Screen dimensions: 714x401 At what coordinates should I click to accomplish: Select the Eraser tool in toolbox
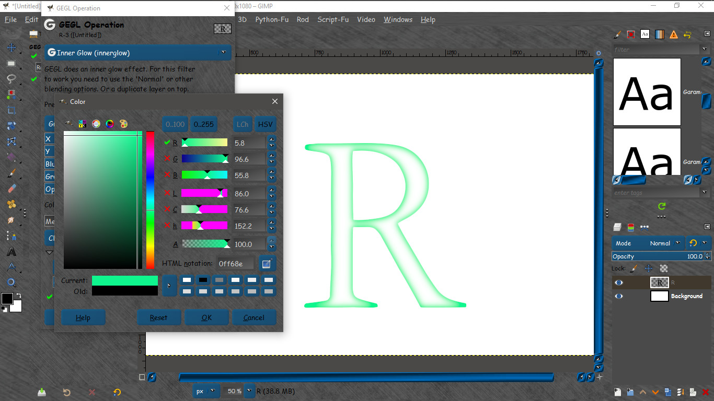pyautogui.click(x=11, y=189)
